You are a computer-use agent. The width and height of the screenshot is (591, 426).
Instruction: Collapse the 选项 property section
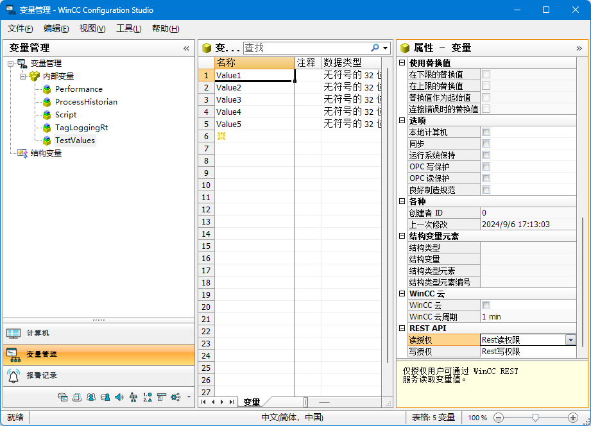(x=402, y=120)
